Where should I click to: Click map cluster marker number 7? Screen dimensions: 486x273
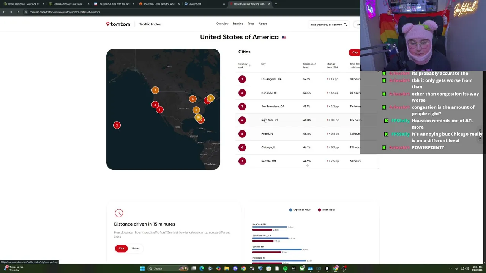pyautogui.click(x=155, y=90)
